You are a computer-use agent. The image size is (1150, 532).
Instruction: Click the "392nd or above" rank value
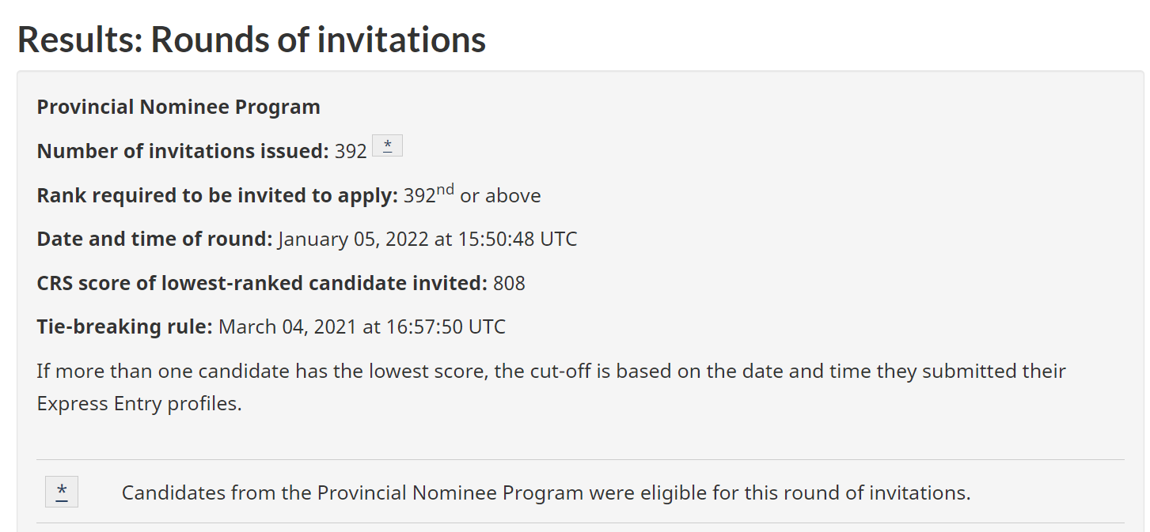pos(473,194)
